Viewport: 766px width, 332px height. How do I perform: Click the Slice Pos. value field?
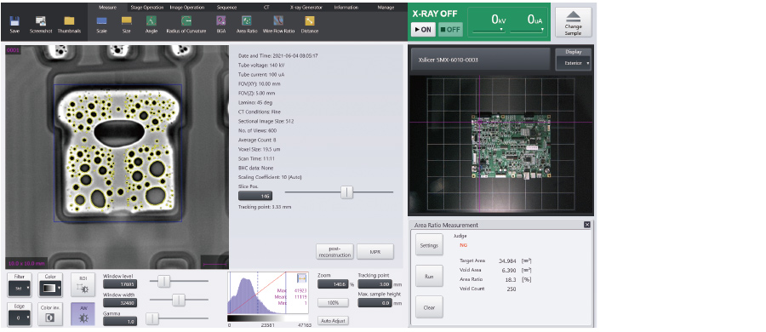pos(255,196)
